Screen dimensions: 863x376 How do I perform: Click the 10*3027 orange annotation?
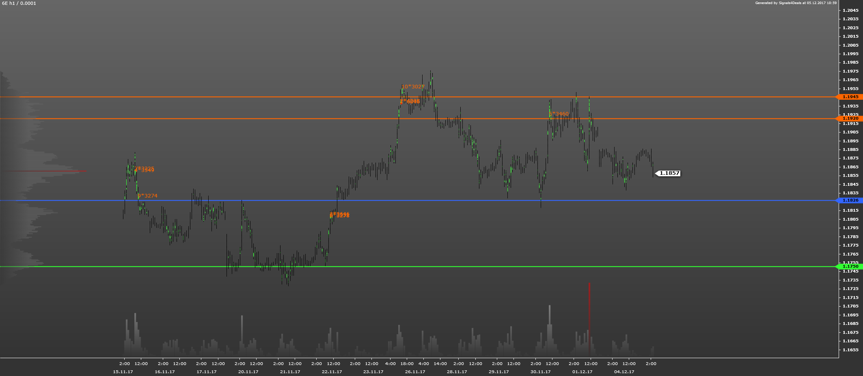[413, 87]
